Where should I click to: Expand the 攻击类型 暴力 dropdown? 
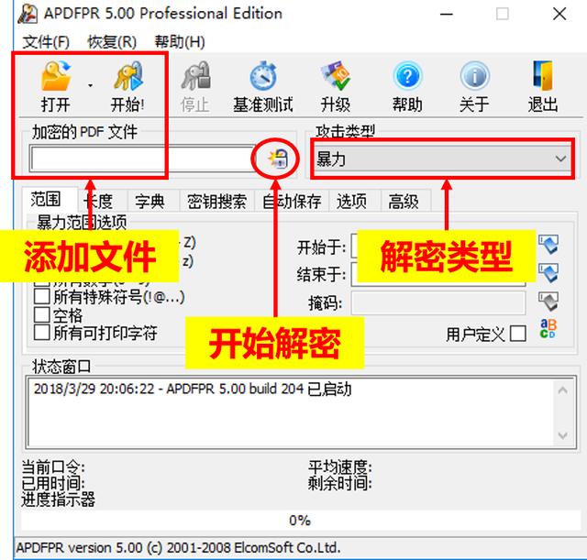[x=442, y=159]
